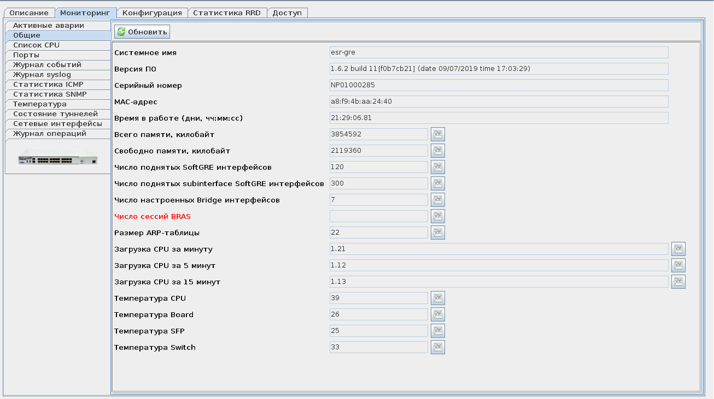Go to the Описание tab
This screenshot has width=714, height=399.
pyautogui.click(x=29, y=13)
